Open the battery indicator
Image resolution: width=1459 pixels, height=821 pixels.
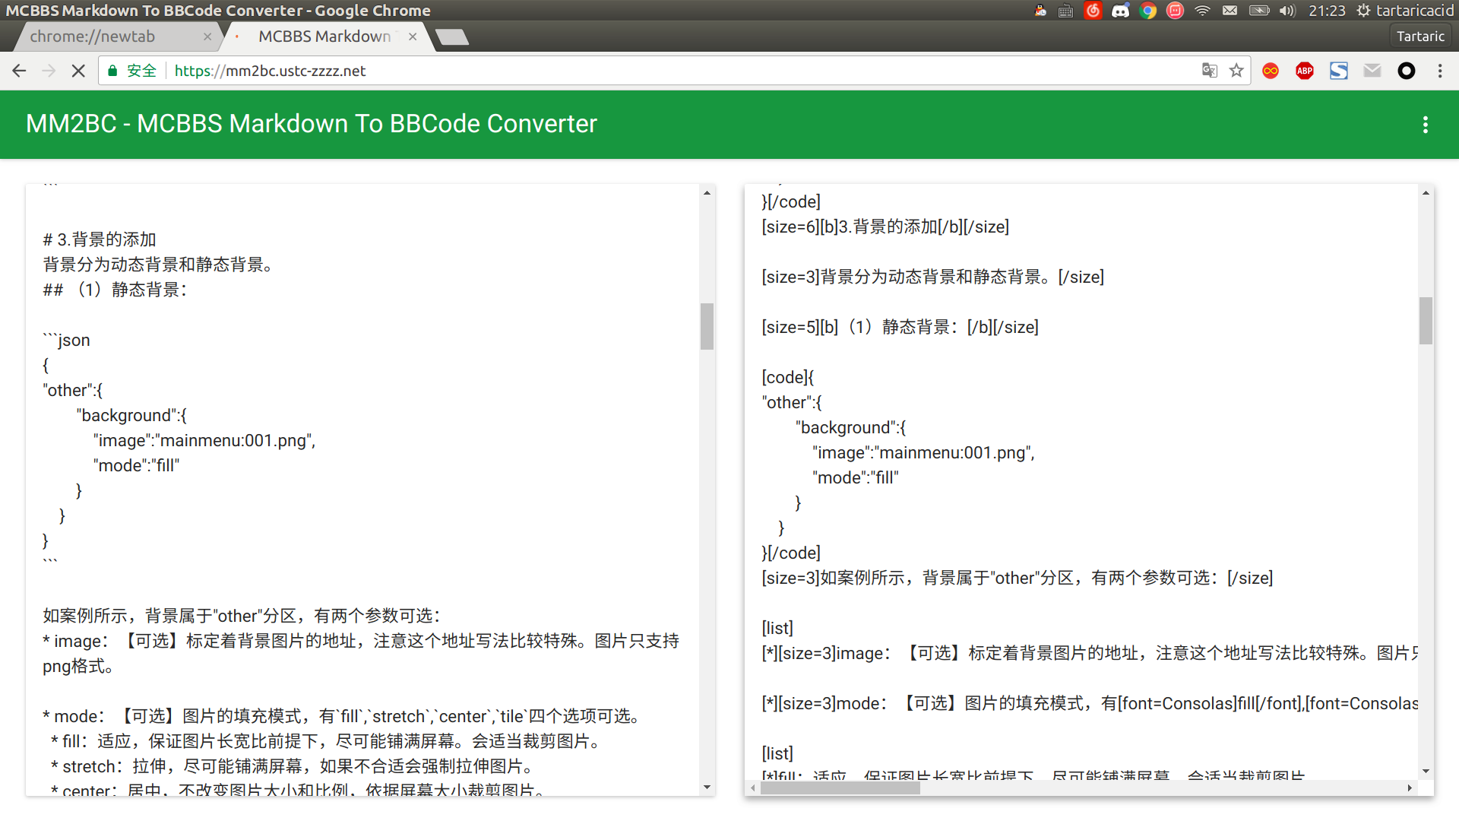coord(1259,11)
